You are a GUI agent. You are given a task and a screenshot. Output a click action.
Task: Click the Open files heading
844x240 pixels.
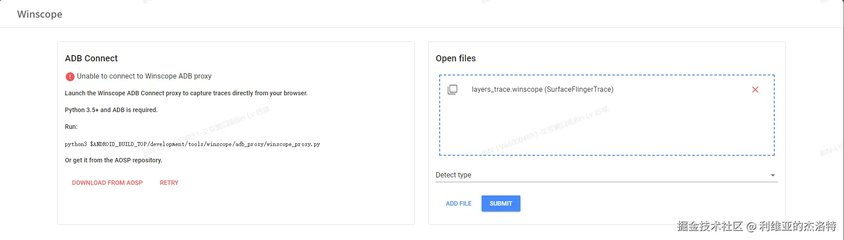pos(456,58)
